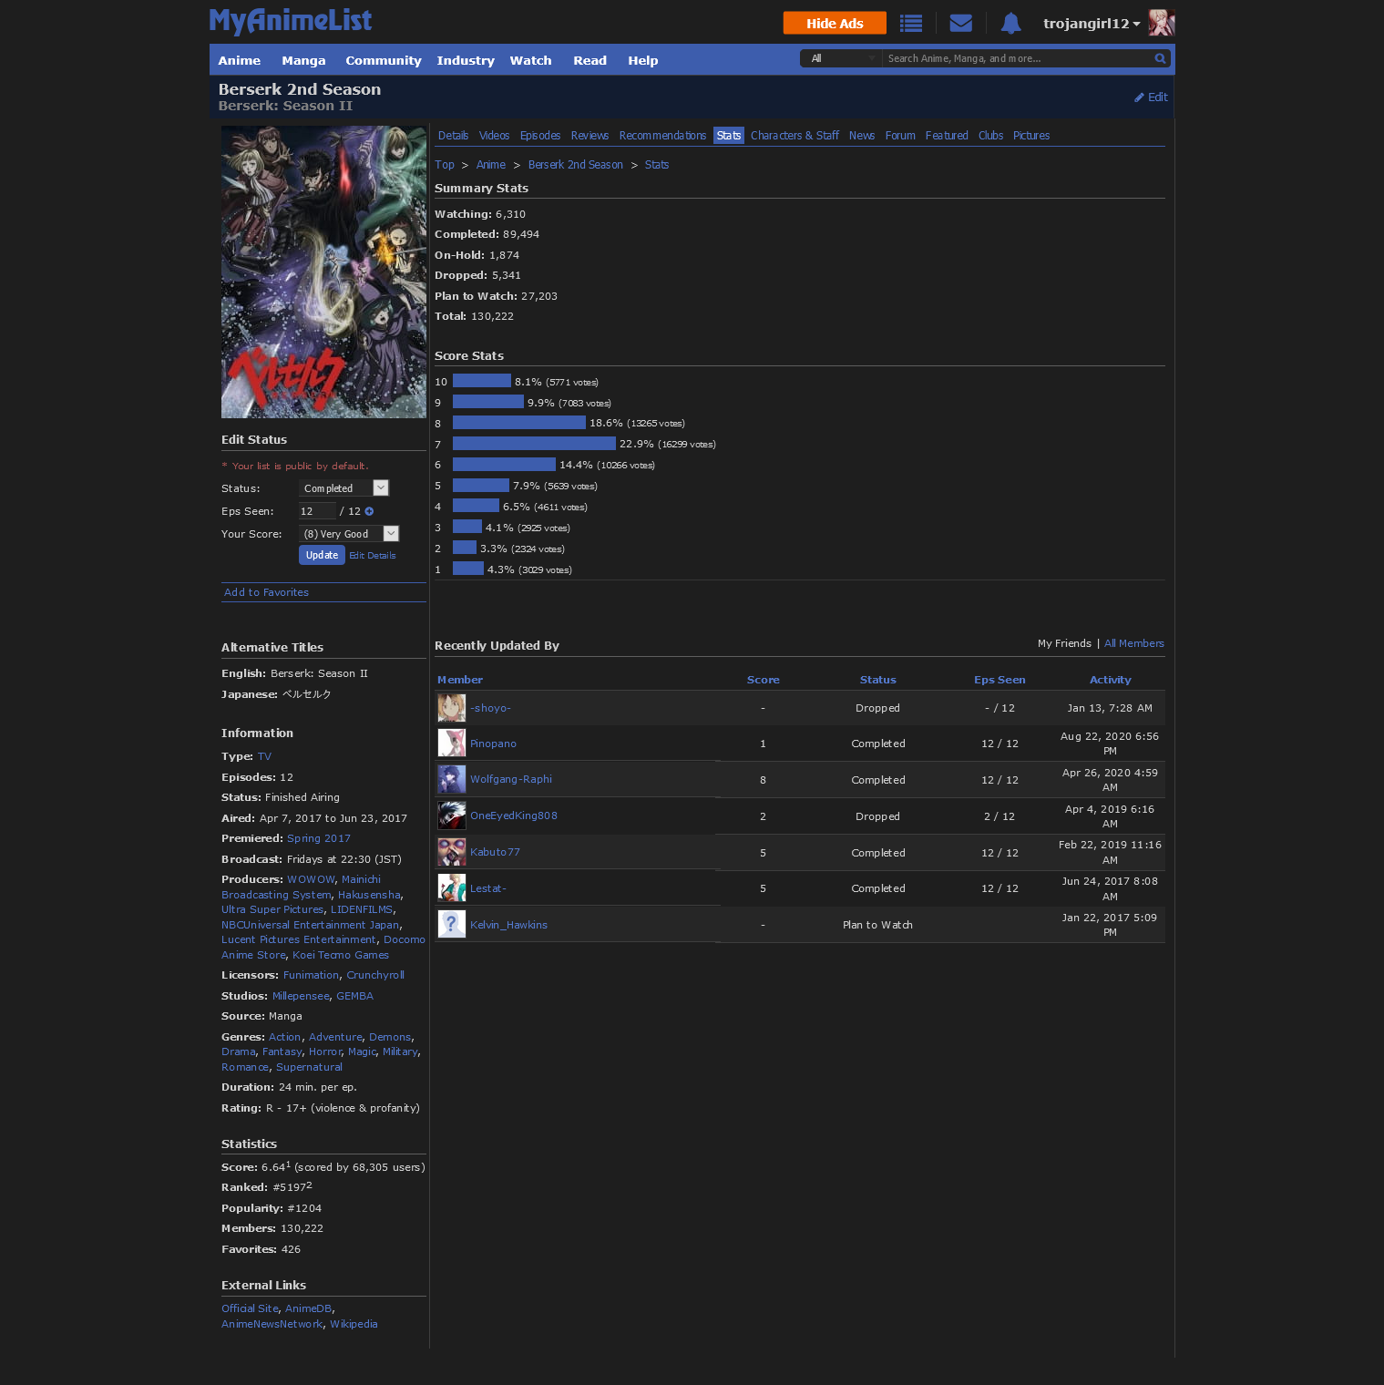Open the Industry menu
1384x1385 pixels.
[466, 60]
